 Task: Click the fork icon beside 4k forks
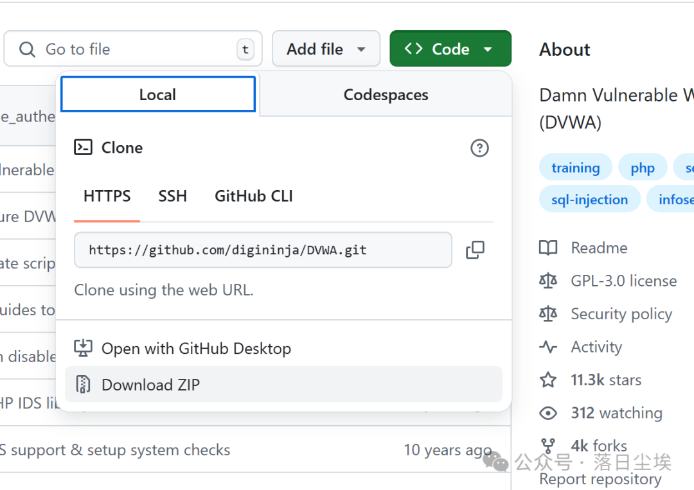548,446
